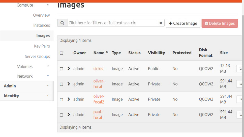
Task: Click the magnifying glass search icon
Action: tap(62, 23)
